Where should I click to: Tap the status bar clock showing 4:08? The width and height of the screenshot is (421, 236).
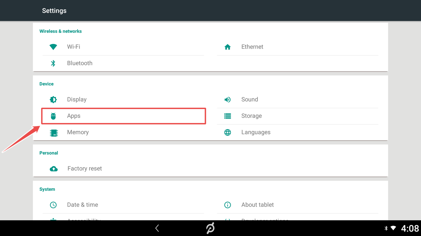click(x=410, y=228)
